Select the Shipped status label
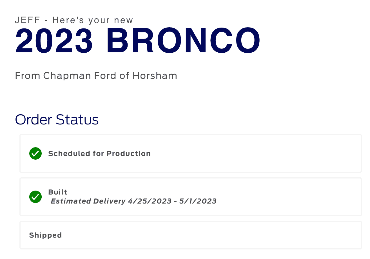This screenshot has height=259, width=370. 45,235
